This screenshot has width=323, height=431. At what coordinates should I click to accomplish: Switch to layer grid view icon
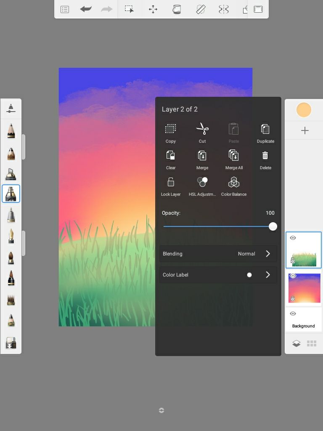pos(312,343)
